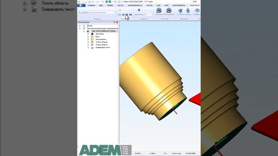The height and width of the screenshot is (156, 278).
Task: Jump to the end of the trajectory
Action: click(130, 15)
